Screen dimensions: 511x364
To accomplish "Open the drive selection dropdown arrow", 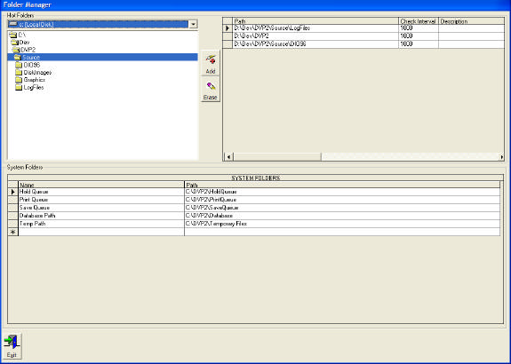I will [193, 24].
